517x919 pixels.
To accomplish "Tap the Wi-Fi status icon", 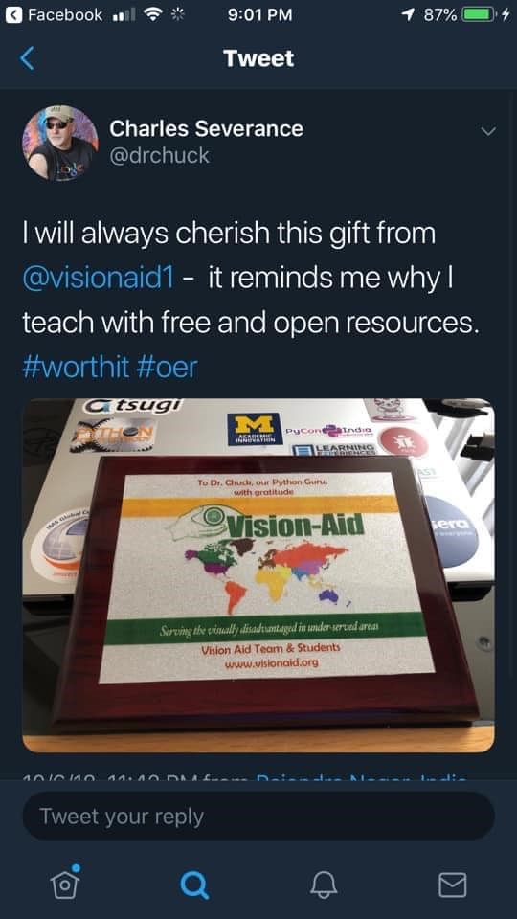I will pos(153,14).
